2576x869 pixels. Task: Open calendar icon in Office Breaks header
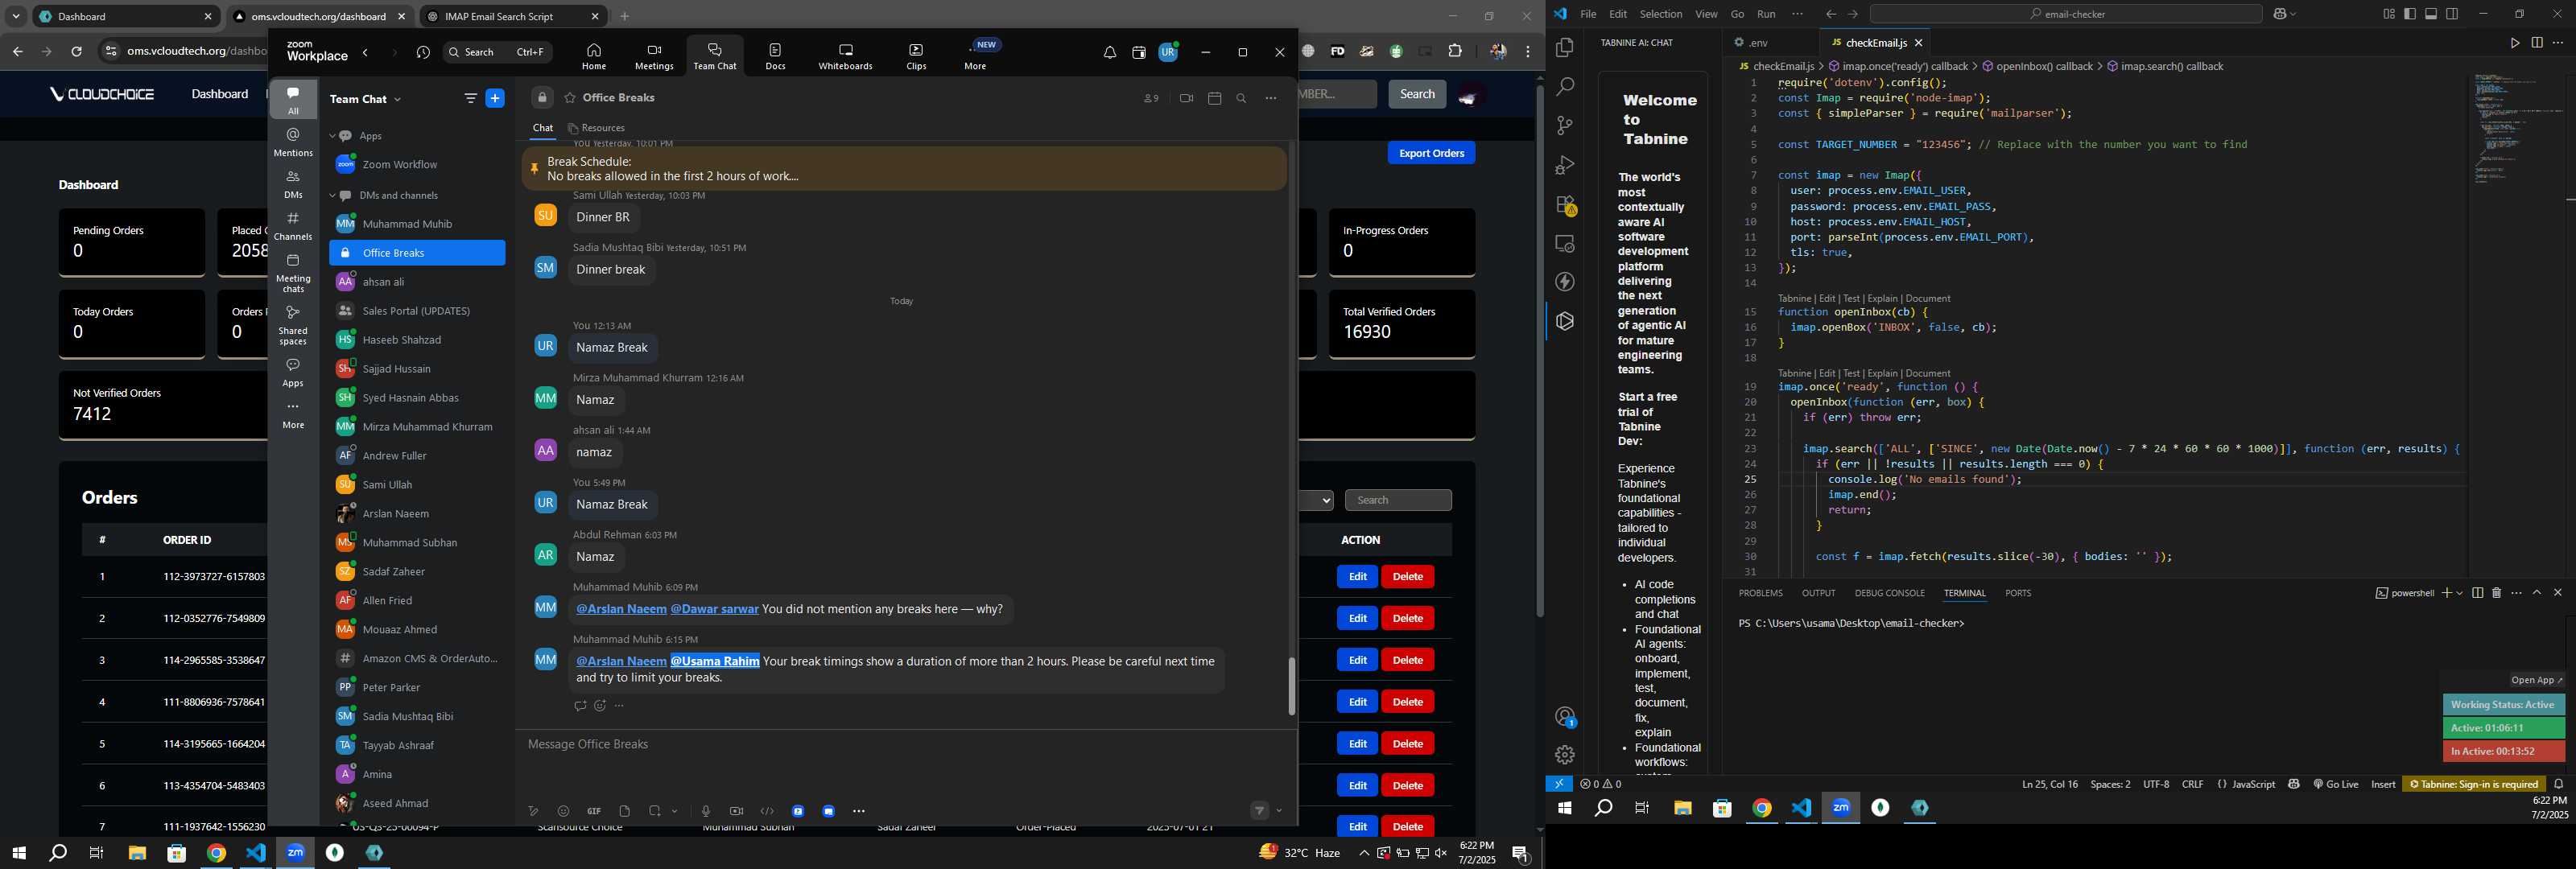(x=1214, y=98)
